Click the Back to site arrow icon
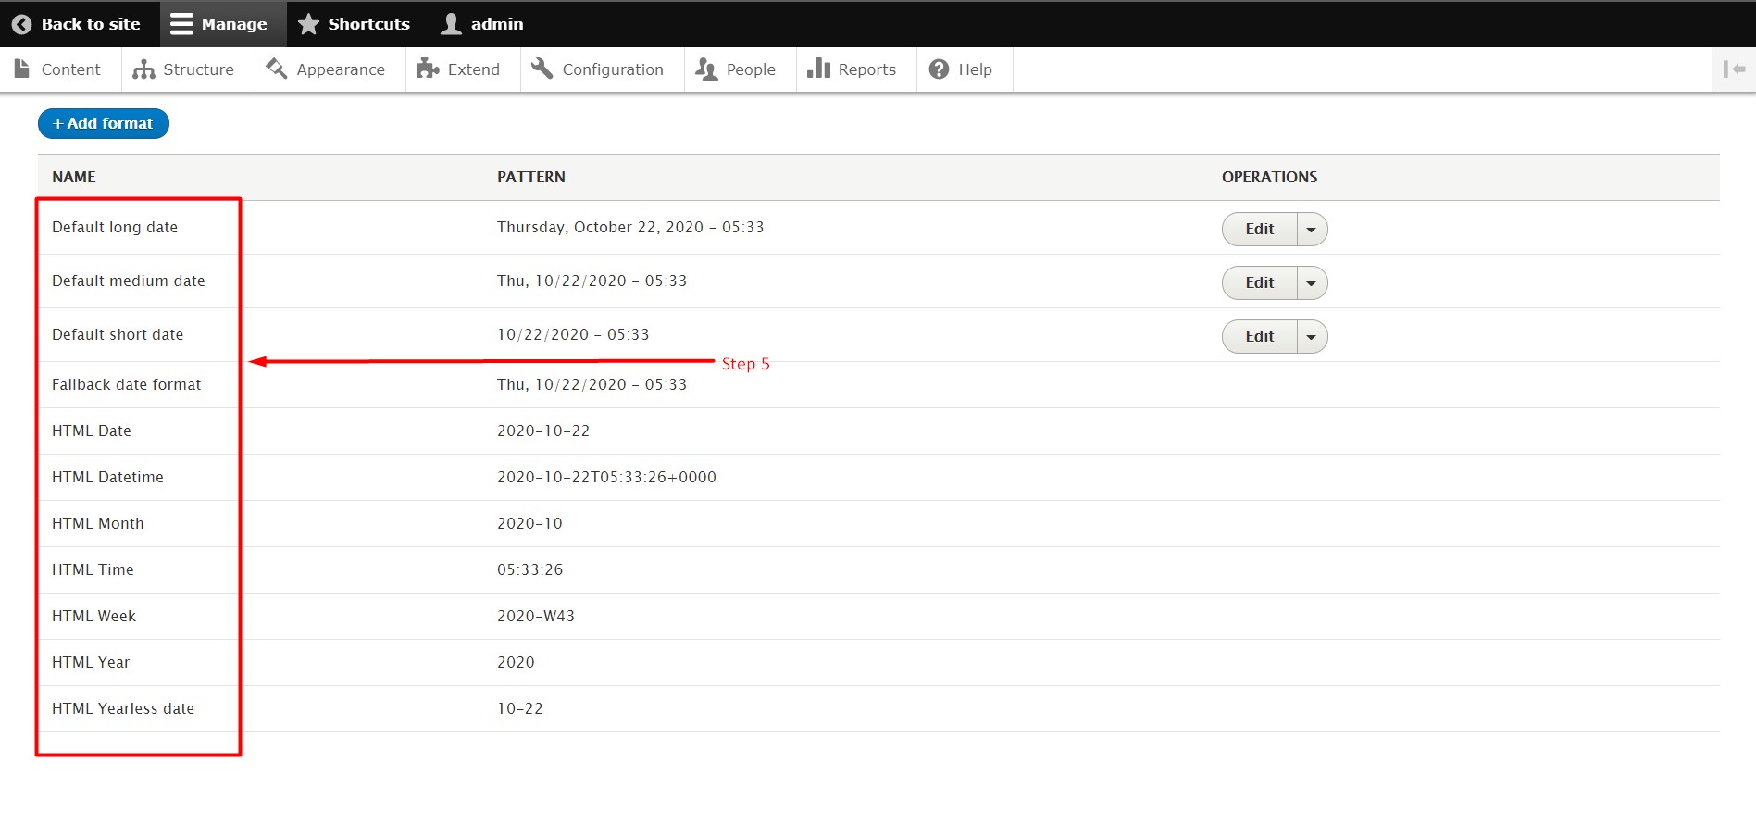The width and height of the screenshot is (1756, 825). (21, 24)
